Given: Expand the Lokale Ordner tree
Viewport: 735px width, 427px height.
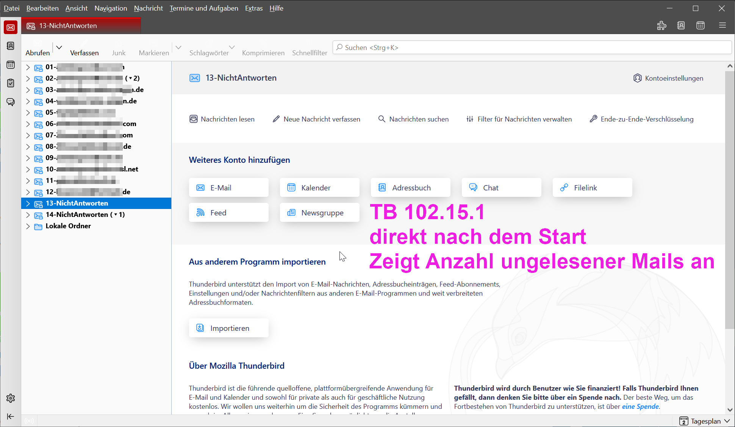Looking at the screenshot, I should 28,226.
